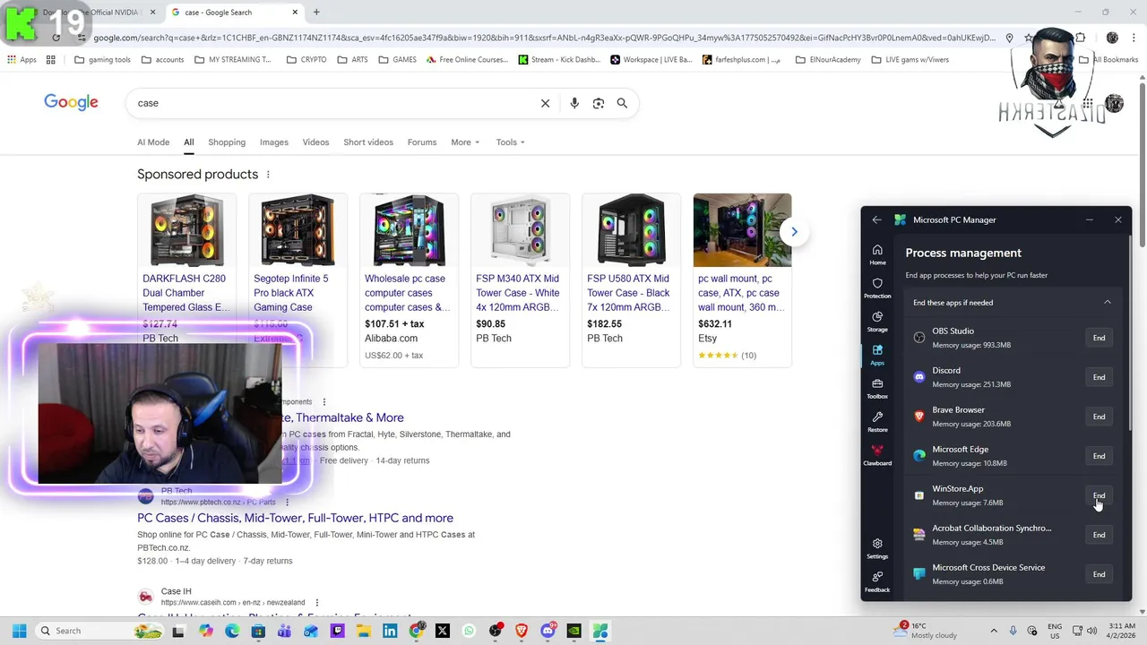Open LinkedIn from the taskbar

click(390, 631)
